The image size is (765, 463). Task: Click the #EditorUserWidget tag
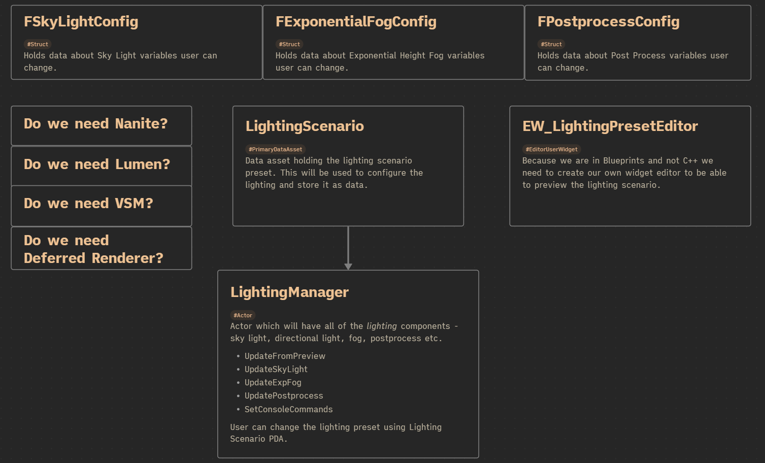pos(551,149)
